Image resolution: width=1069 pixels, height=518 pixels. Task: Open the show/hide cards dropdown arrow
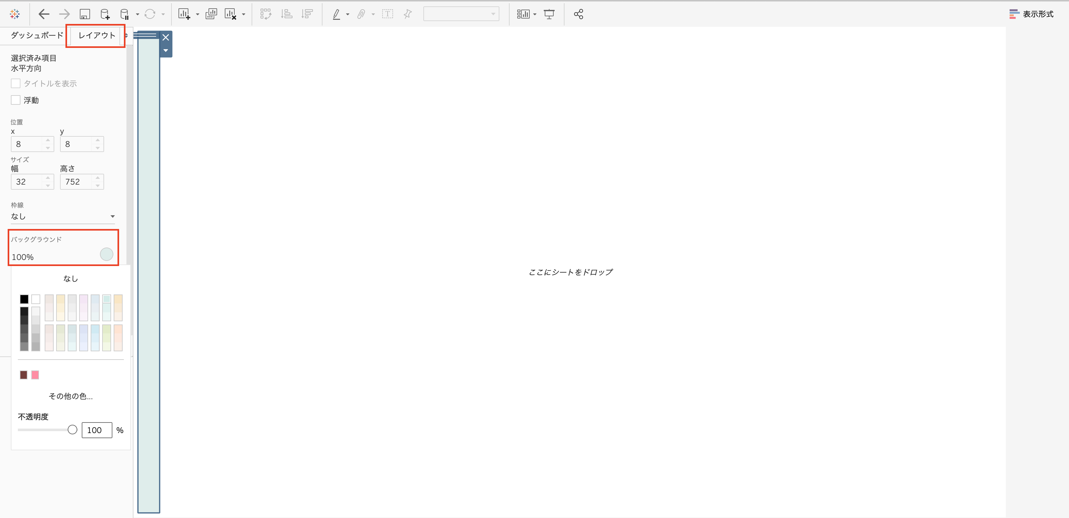click(x=535, y=14)
